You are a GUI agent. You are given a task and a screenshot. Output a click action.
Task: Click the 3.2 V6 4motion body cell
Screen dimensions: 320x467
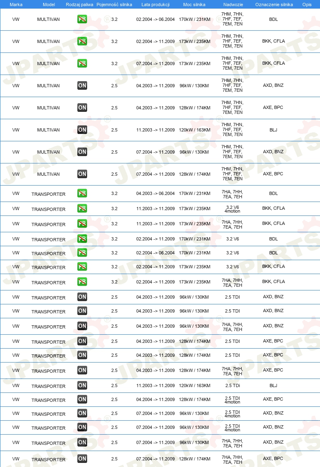click(x=232, y=209)
